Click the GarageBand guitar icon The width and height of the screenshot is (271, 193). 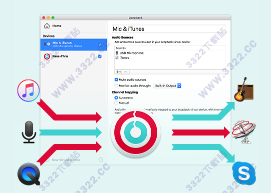(x=244, y=89)
